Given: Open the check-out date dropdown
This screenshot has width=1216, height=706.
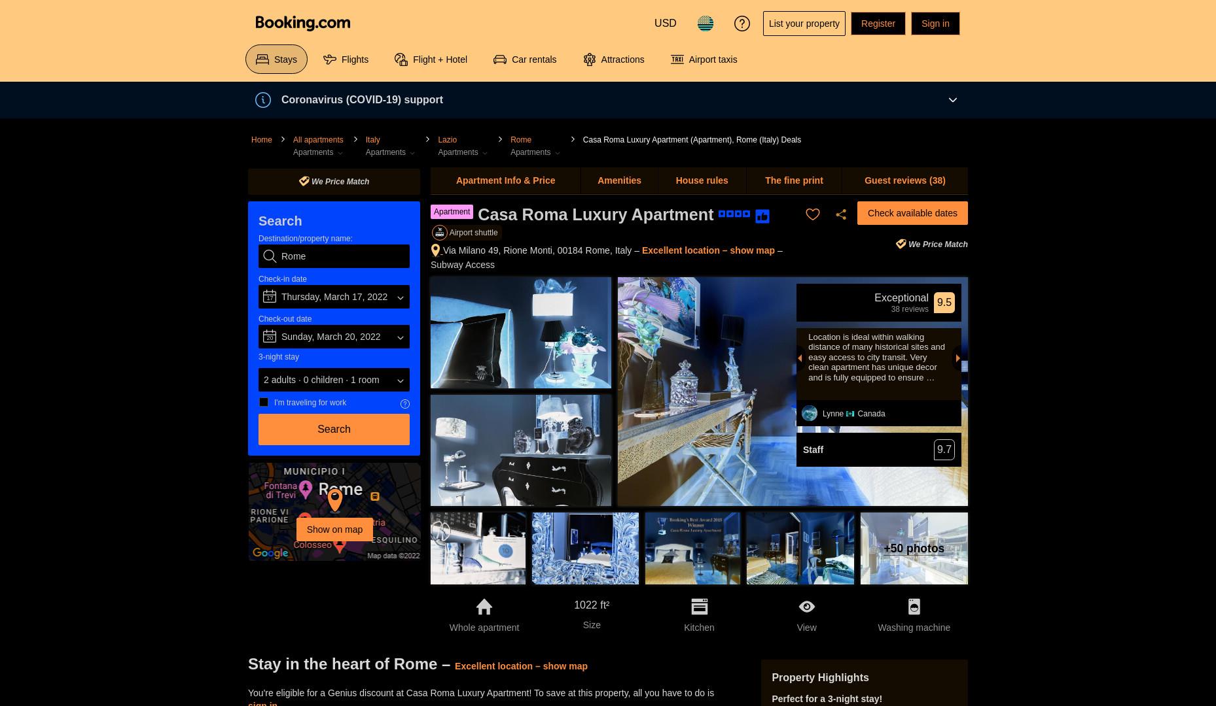Looking at the screenshot, I should [334, 337].
